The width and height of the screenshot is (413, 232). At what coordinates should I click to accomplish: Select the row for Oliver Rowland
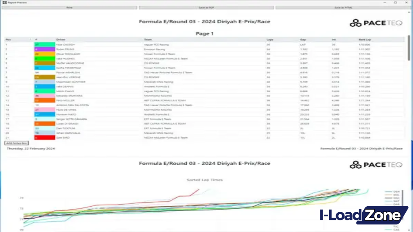161,54
